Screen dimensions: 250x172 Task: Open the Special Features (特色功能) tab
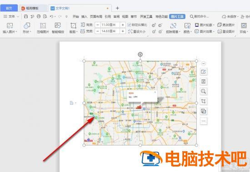[161, 16]
